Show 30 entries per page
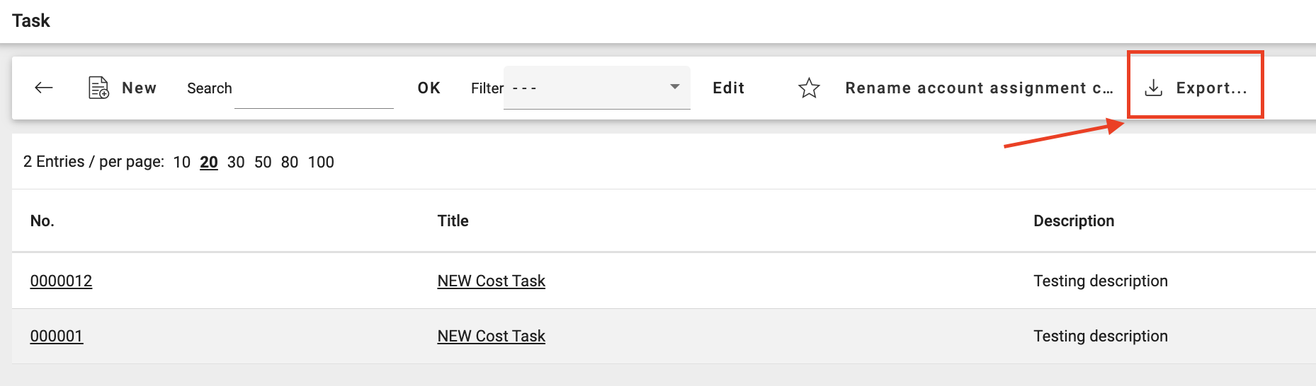The image size is (1316, 386). point(236,162)
